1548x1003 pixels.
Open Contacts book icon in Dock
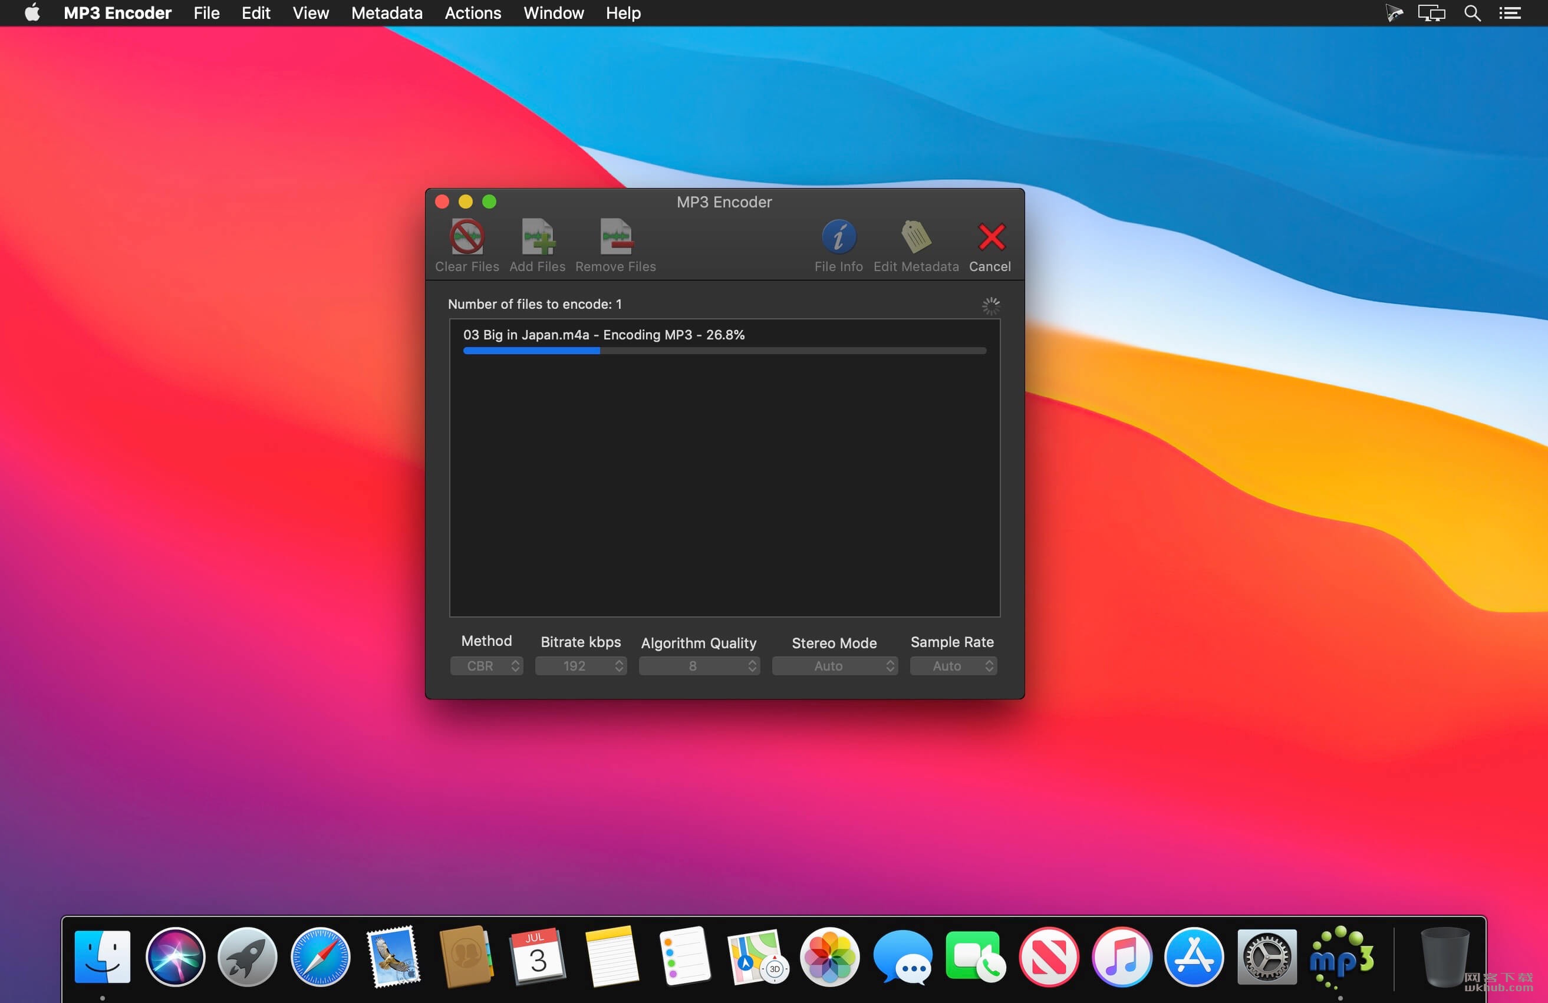tap(466, 957)
